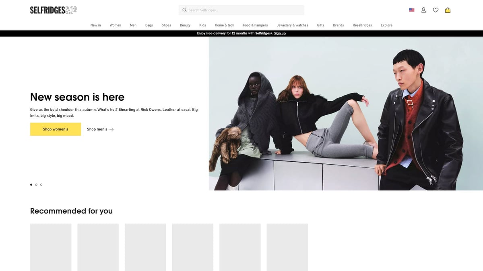The image size is (483, 271).
Task: Open the Women category
Action: 115,25
